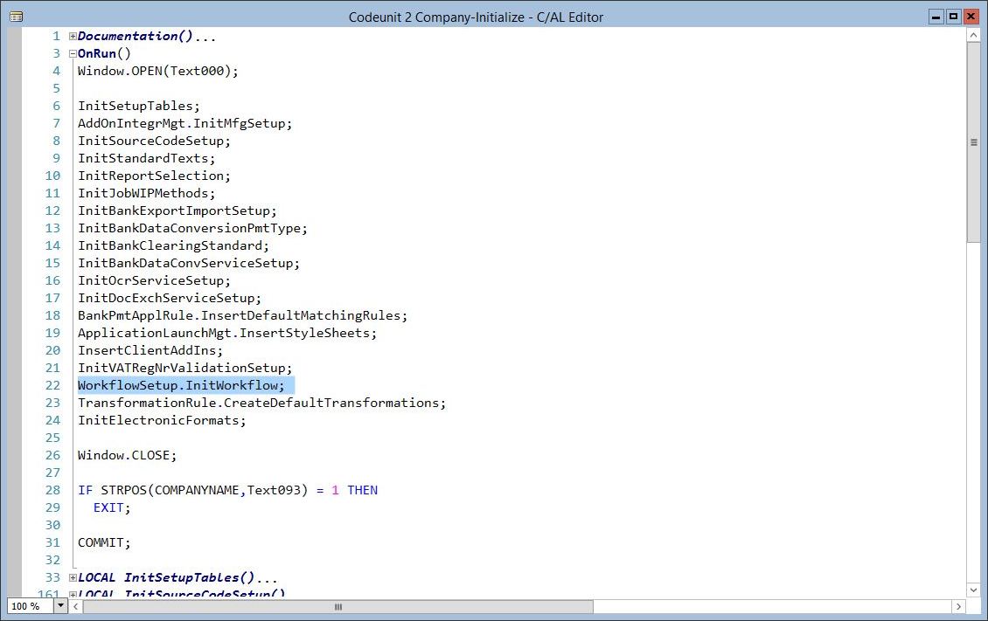Screen dimensions: 988x621
Task: Click the 'InitReportSelection;' line
Action: click(x=155, y=176)
